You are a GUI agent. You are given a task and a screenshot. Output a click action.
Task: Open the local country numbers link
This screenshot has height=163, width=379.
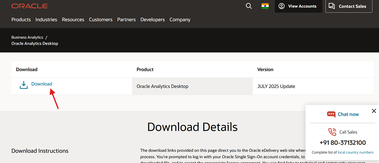356,152
